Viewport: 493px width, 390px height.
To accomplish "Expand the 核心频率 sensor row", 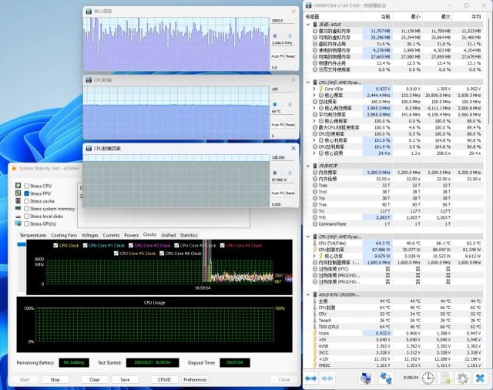I will pyautogui.click(x=314, y=95).
